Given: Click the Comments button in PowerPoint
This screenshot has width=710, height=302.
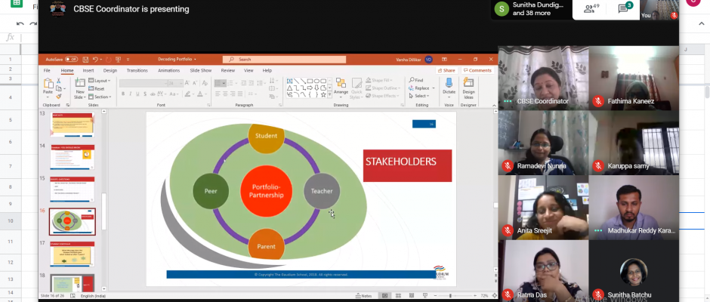Looking at the screenshot, I should 477,71.
